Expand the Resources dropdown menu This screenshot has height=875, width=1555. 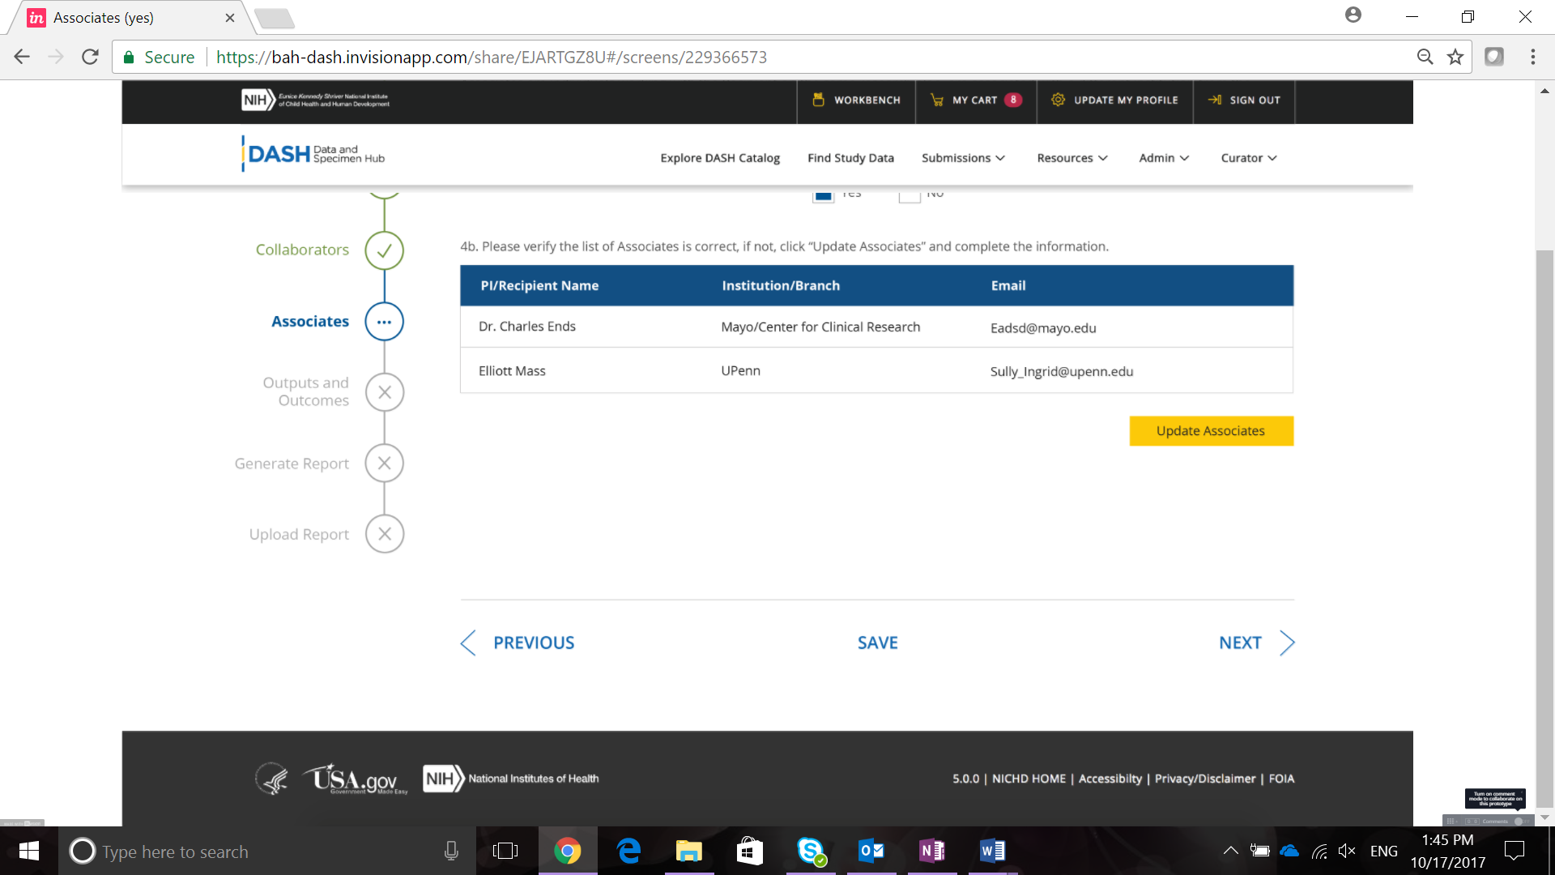[1071, 158]
